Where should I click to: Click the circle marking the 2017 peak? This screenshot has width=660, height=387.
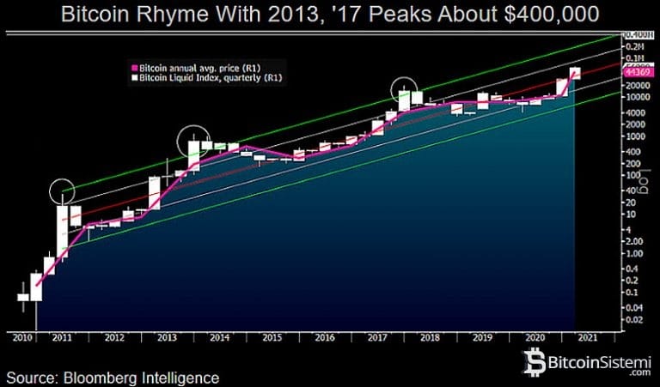click(405, 89)
